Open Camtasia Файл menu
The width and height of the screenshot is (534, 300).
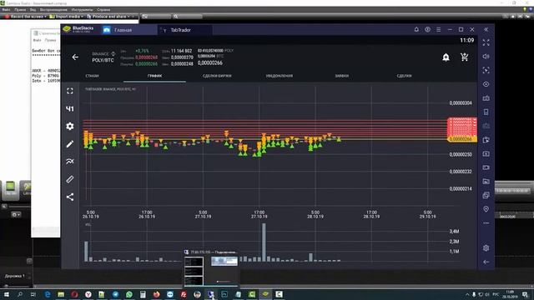coord(6,9)
